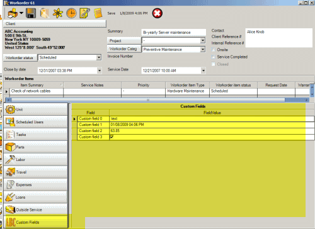Click the Custom field 1 date value
315x229 pixels.
[212, 125]
